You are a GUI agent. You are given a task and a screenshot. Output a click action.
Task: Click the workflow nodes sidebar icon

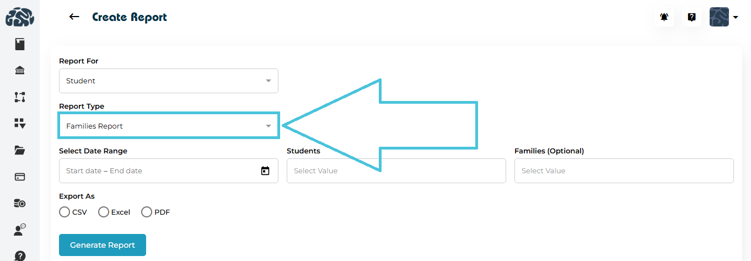[x=20, y=97]
